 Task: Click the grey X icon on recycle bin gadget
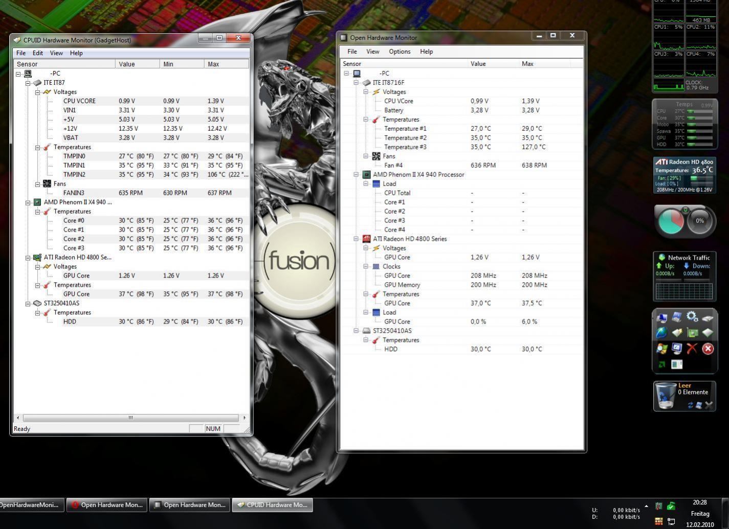pos(709,405)
